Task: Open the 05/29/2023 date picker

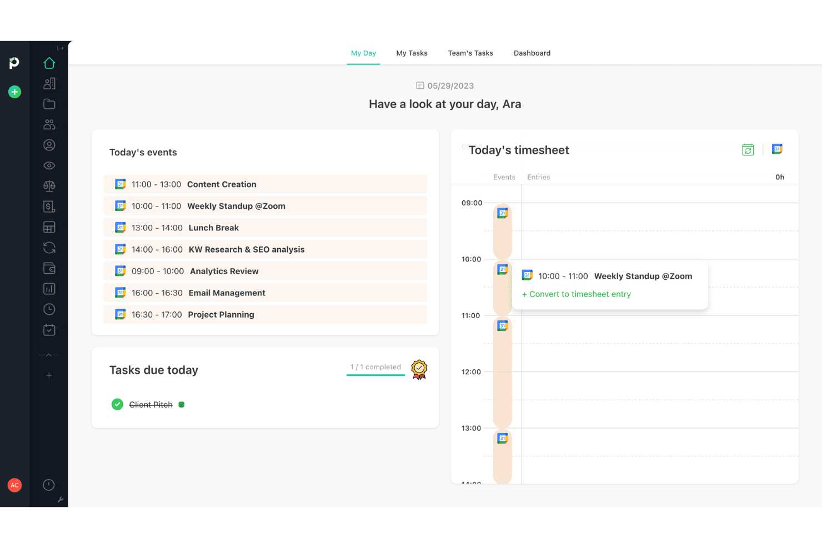Action: point(445,86)
